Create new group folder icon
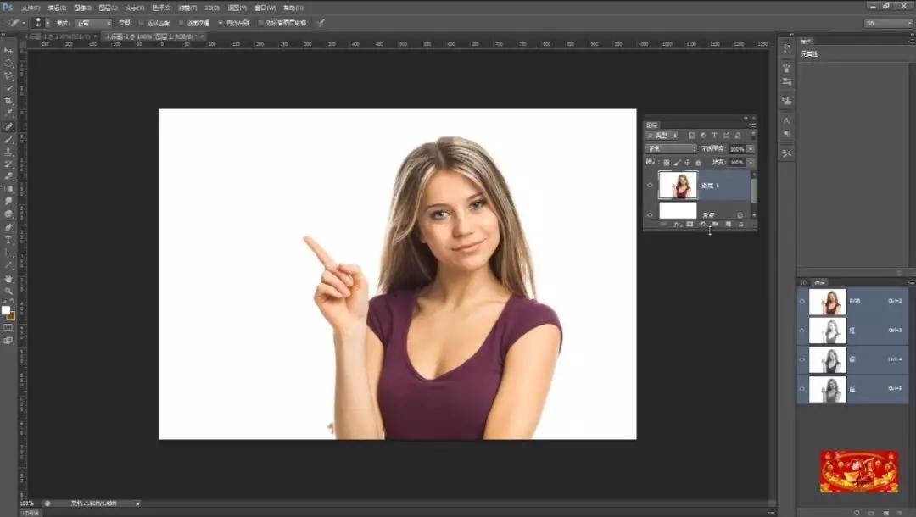The height and width of the screenshot is (517, 916). pyautogui.click(x=716, y=225)
